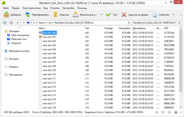The width and height of the screenshot is (184, 117).
Task: Expand breadcrumb arrow after iso
Action: coord(53,23)
